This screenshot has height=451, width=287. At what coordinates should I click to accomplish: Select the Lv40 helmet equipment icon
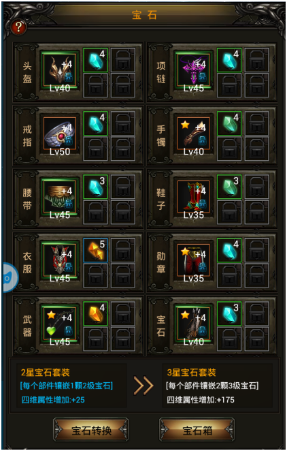[x=60, y=70]
